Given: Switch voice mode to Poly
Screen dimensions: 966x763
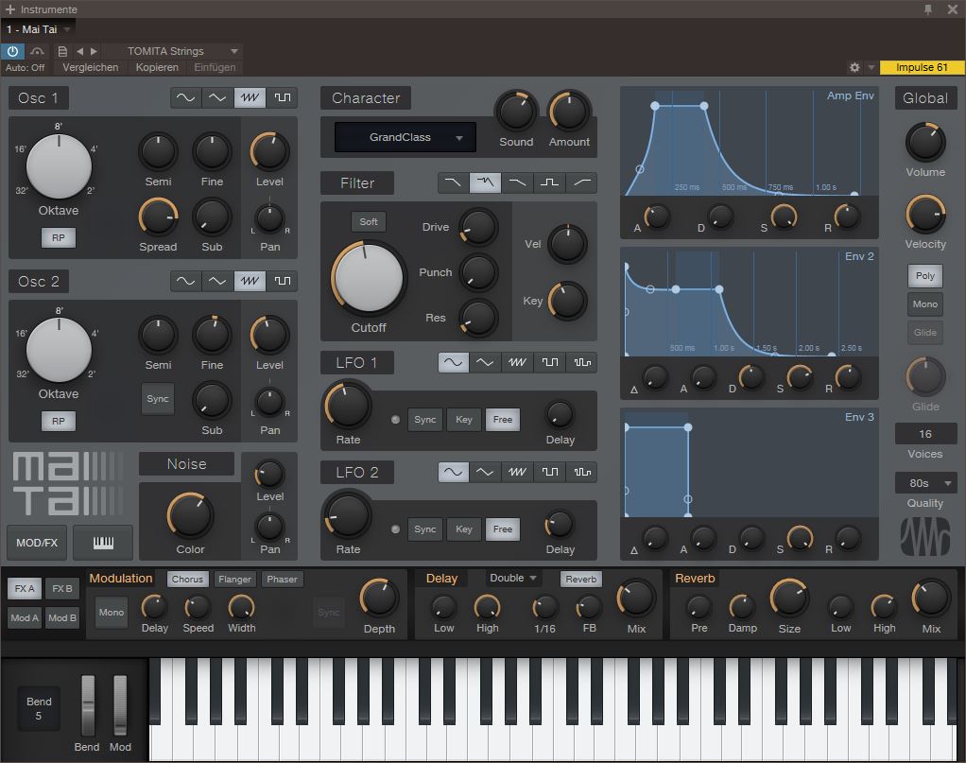Looking at the screenshot, I should tap(925, 275).
